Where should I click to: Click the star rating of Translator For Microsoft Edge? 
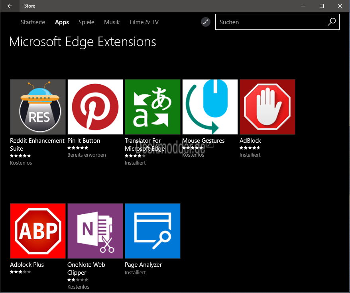point(135,155)
